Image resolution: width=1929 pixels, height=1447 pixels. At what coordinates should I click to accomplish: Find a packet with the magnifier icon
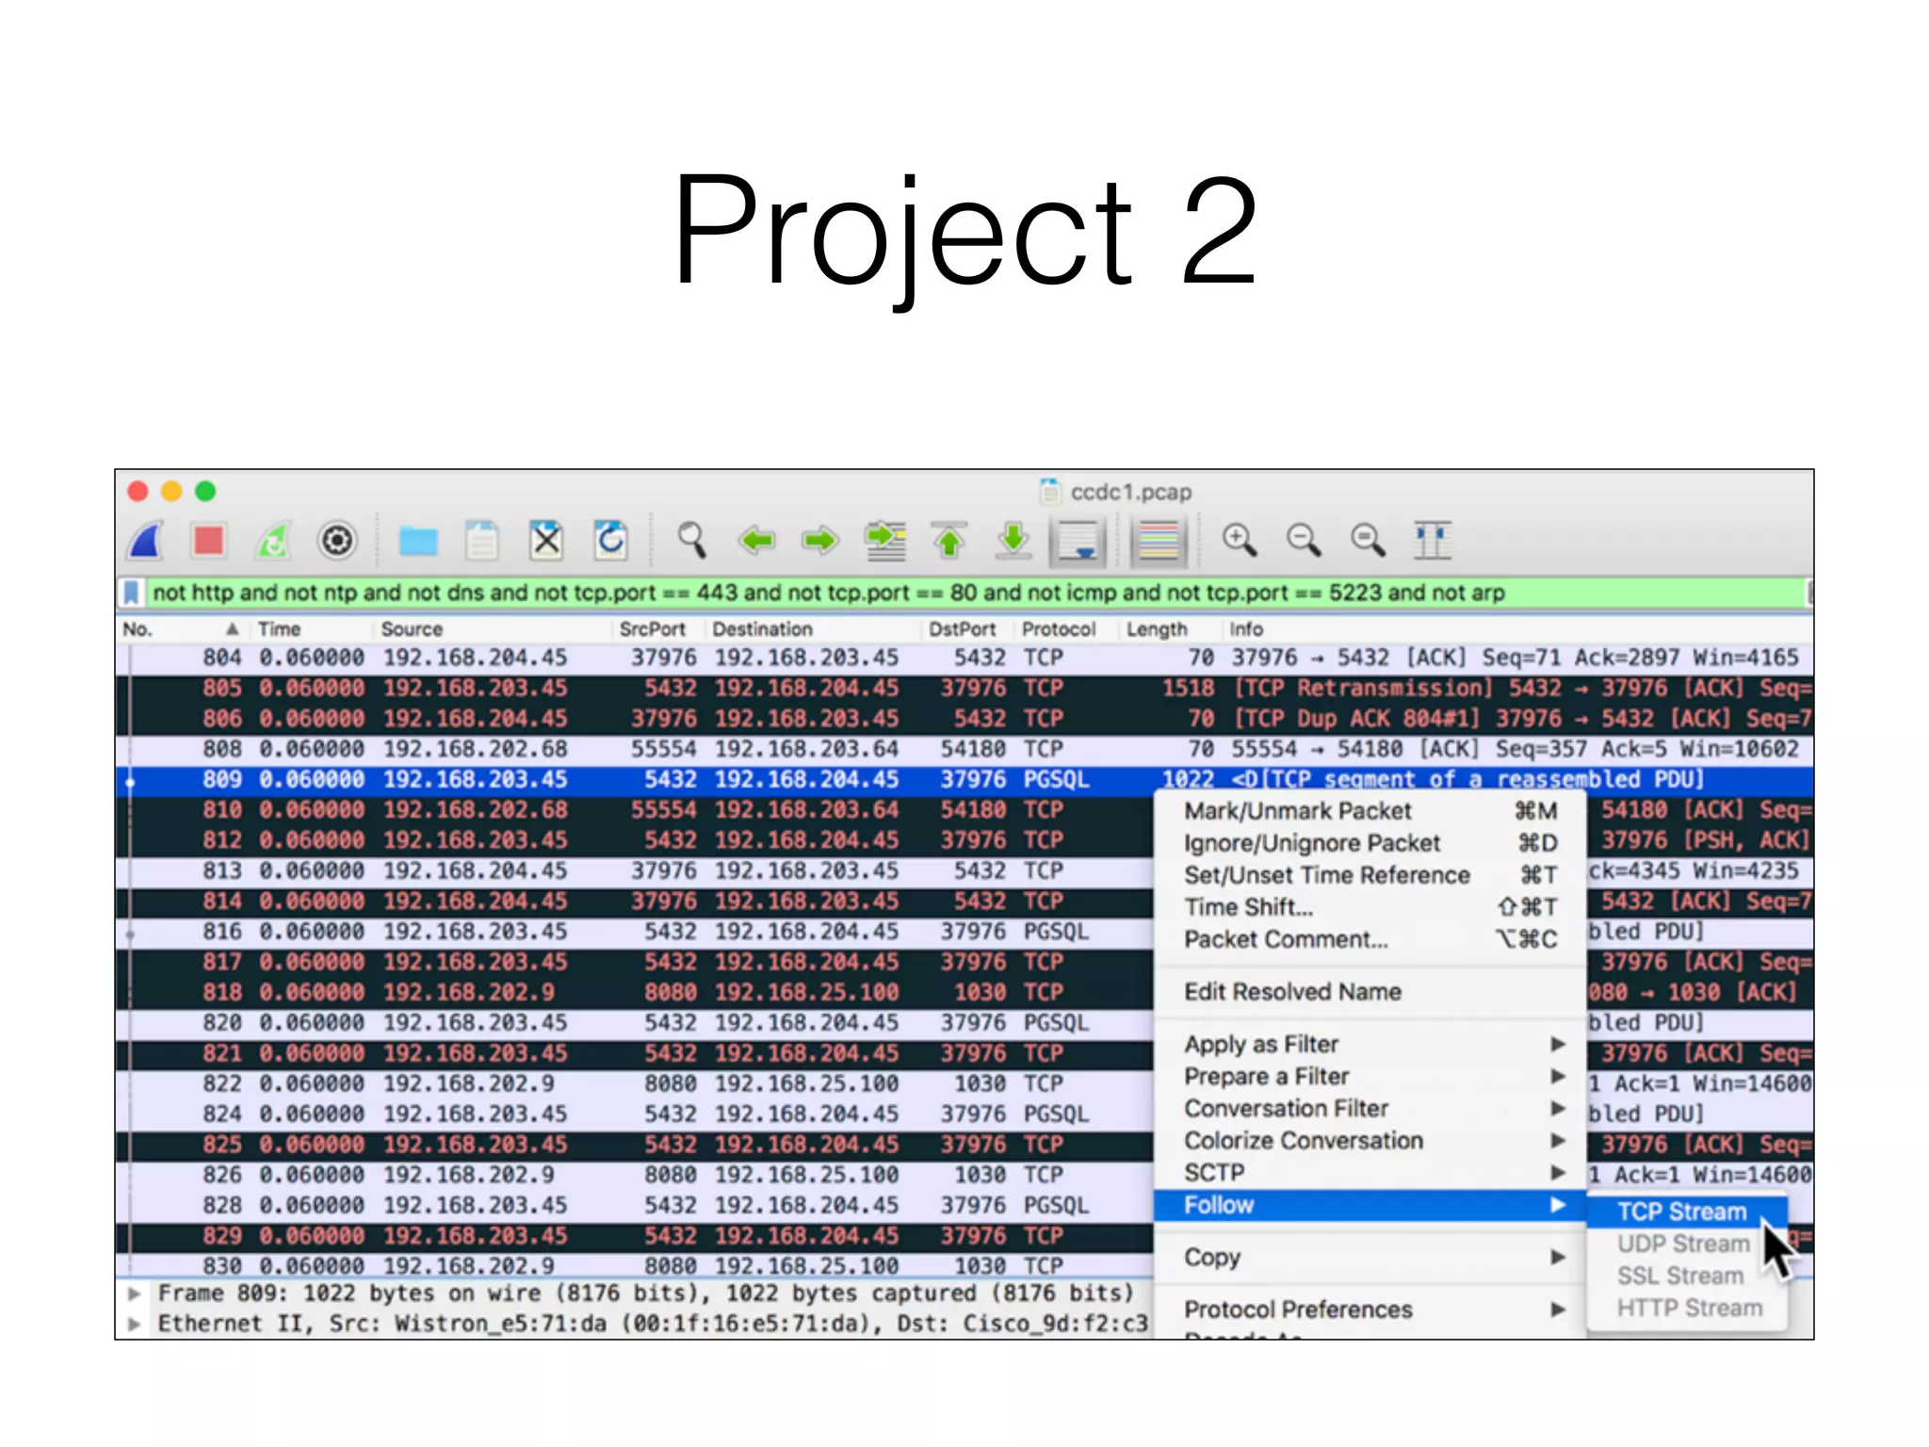691,541
